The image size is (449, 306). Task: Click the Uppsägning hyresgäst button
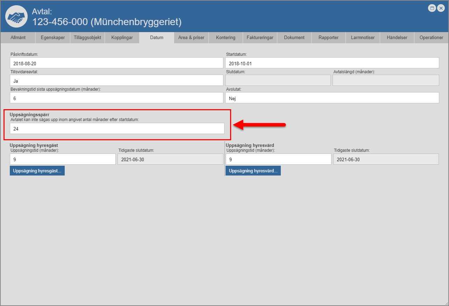pos(37,171)
